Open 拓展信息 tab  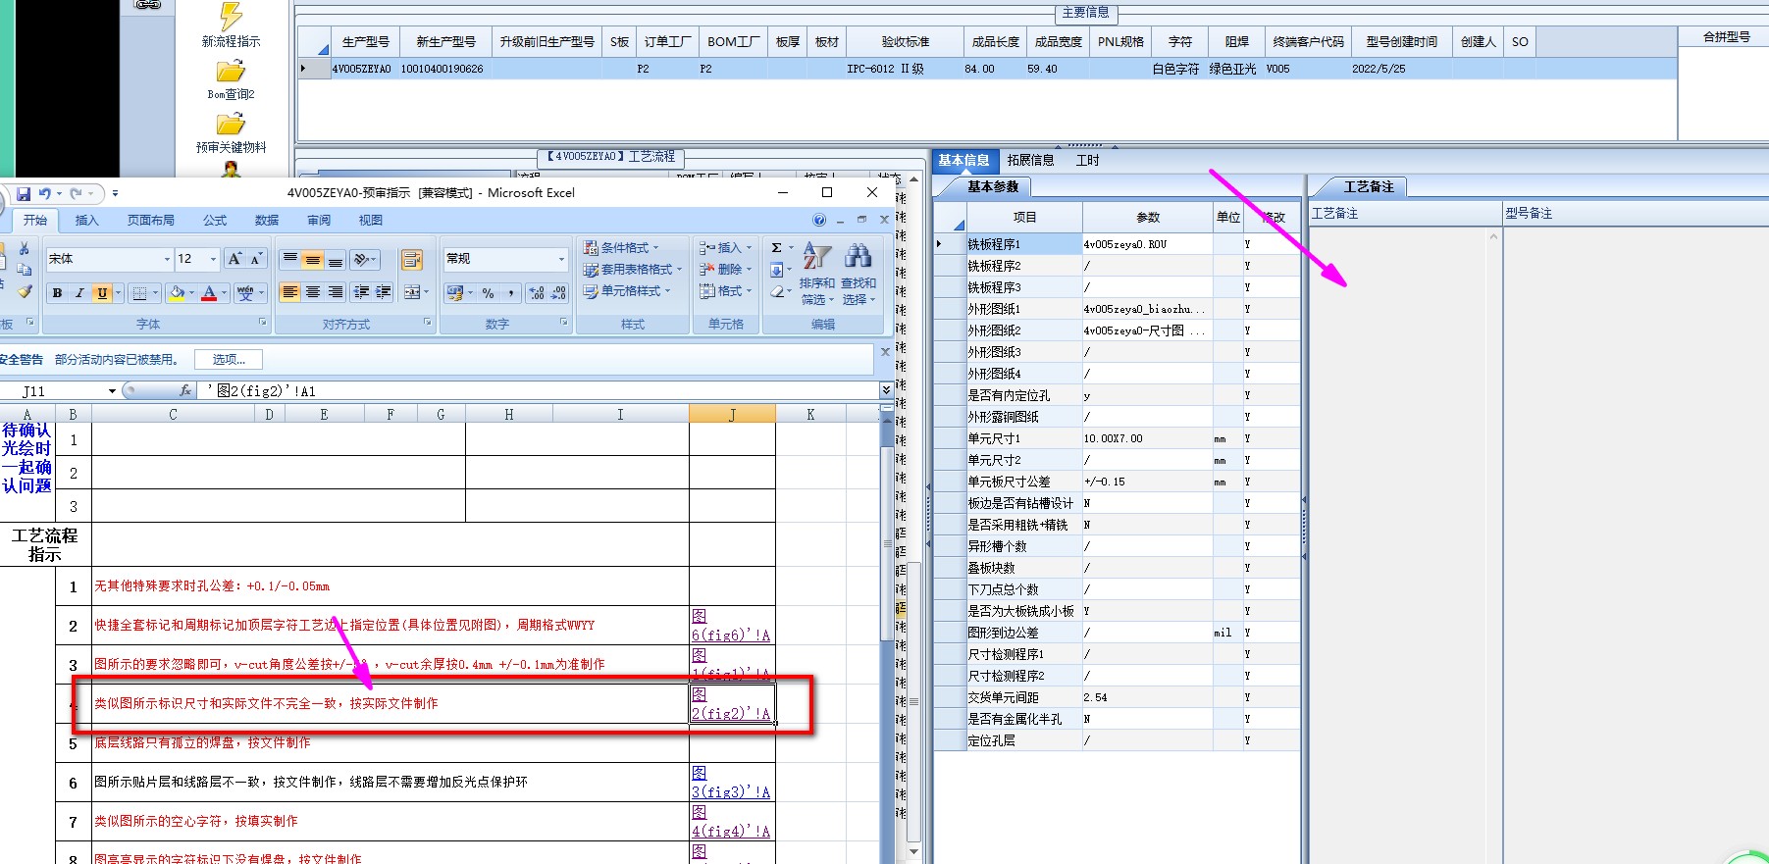click(x=1030, y=160)
